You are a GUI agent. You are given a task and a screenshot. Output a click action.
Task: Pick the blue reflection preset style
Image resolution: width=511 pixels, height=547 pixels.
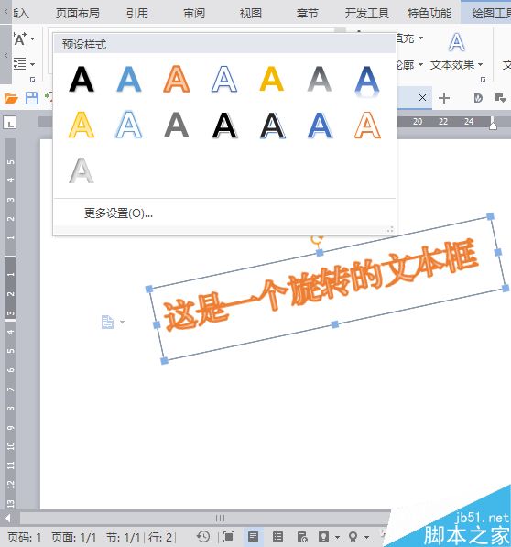(x=366, y=81)
